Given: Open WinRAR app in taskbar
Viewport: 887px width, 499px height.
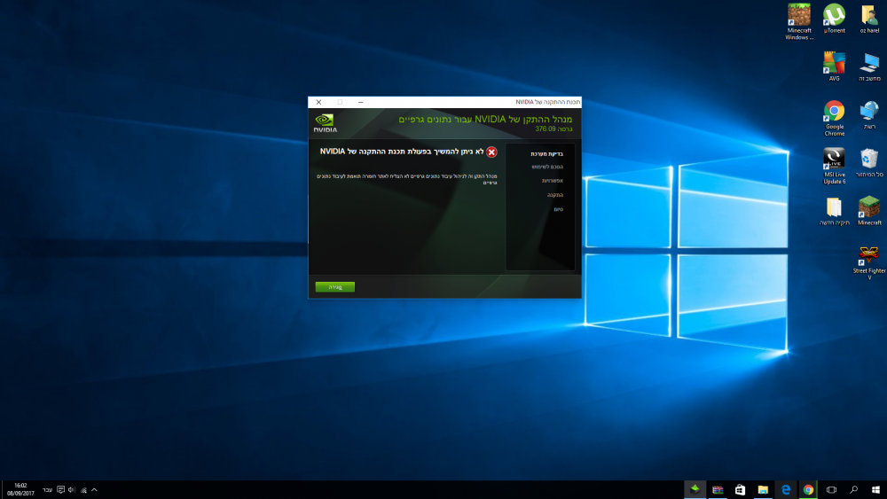Looking at the screenshot, I should point(718,490).
